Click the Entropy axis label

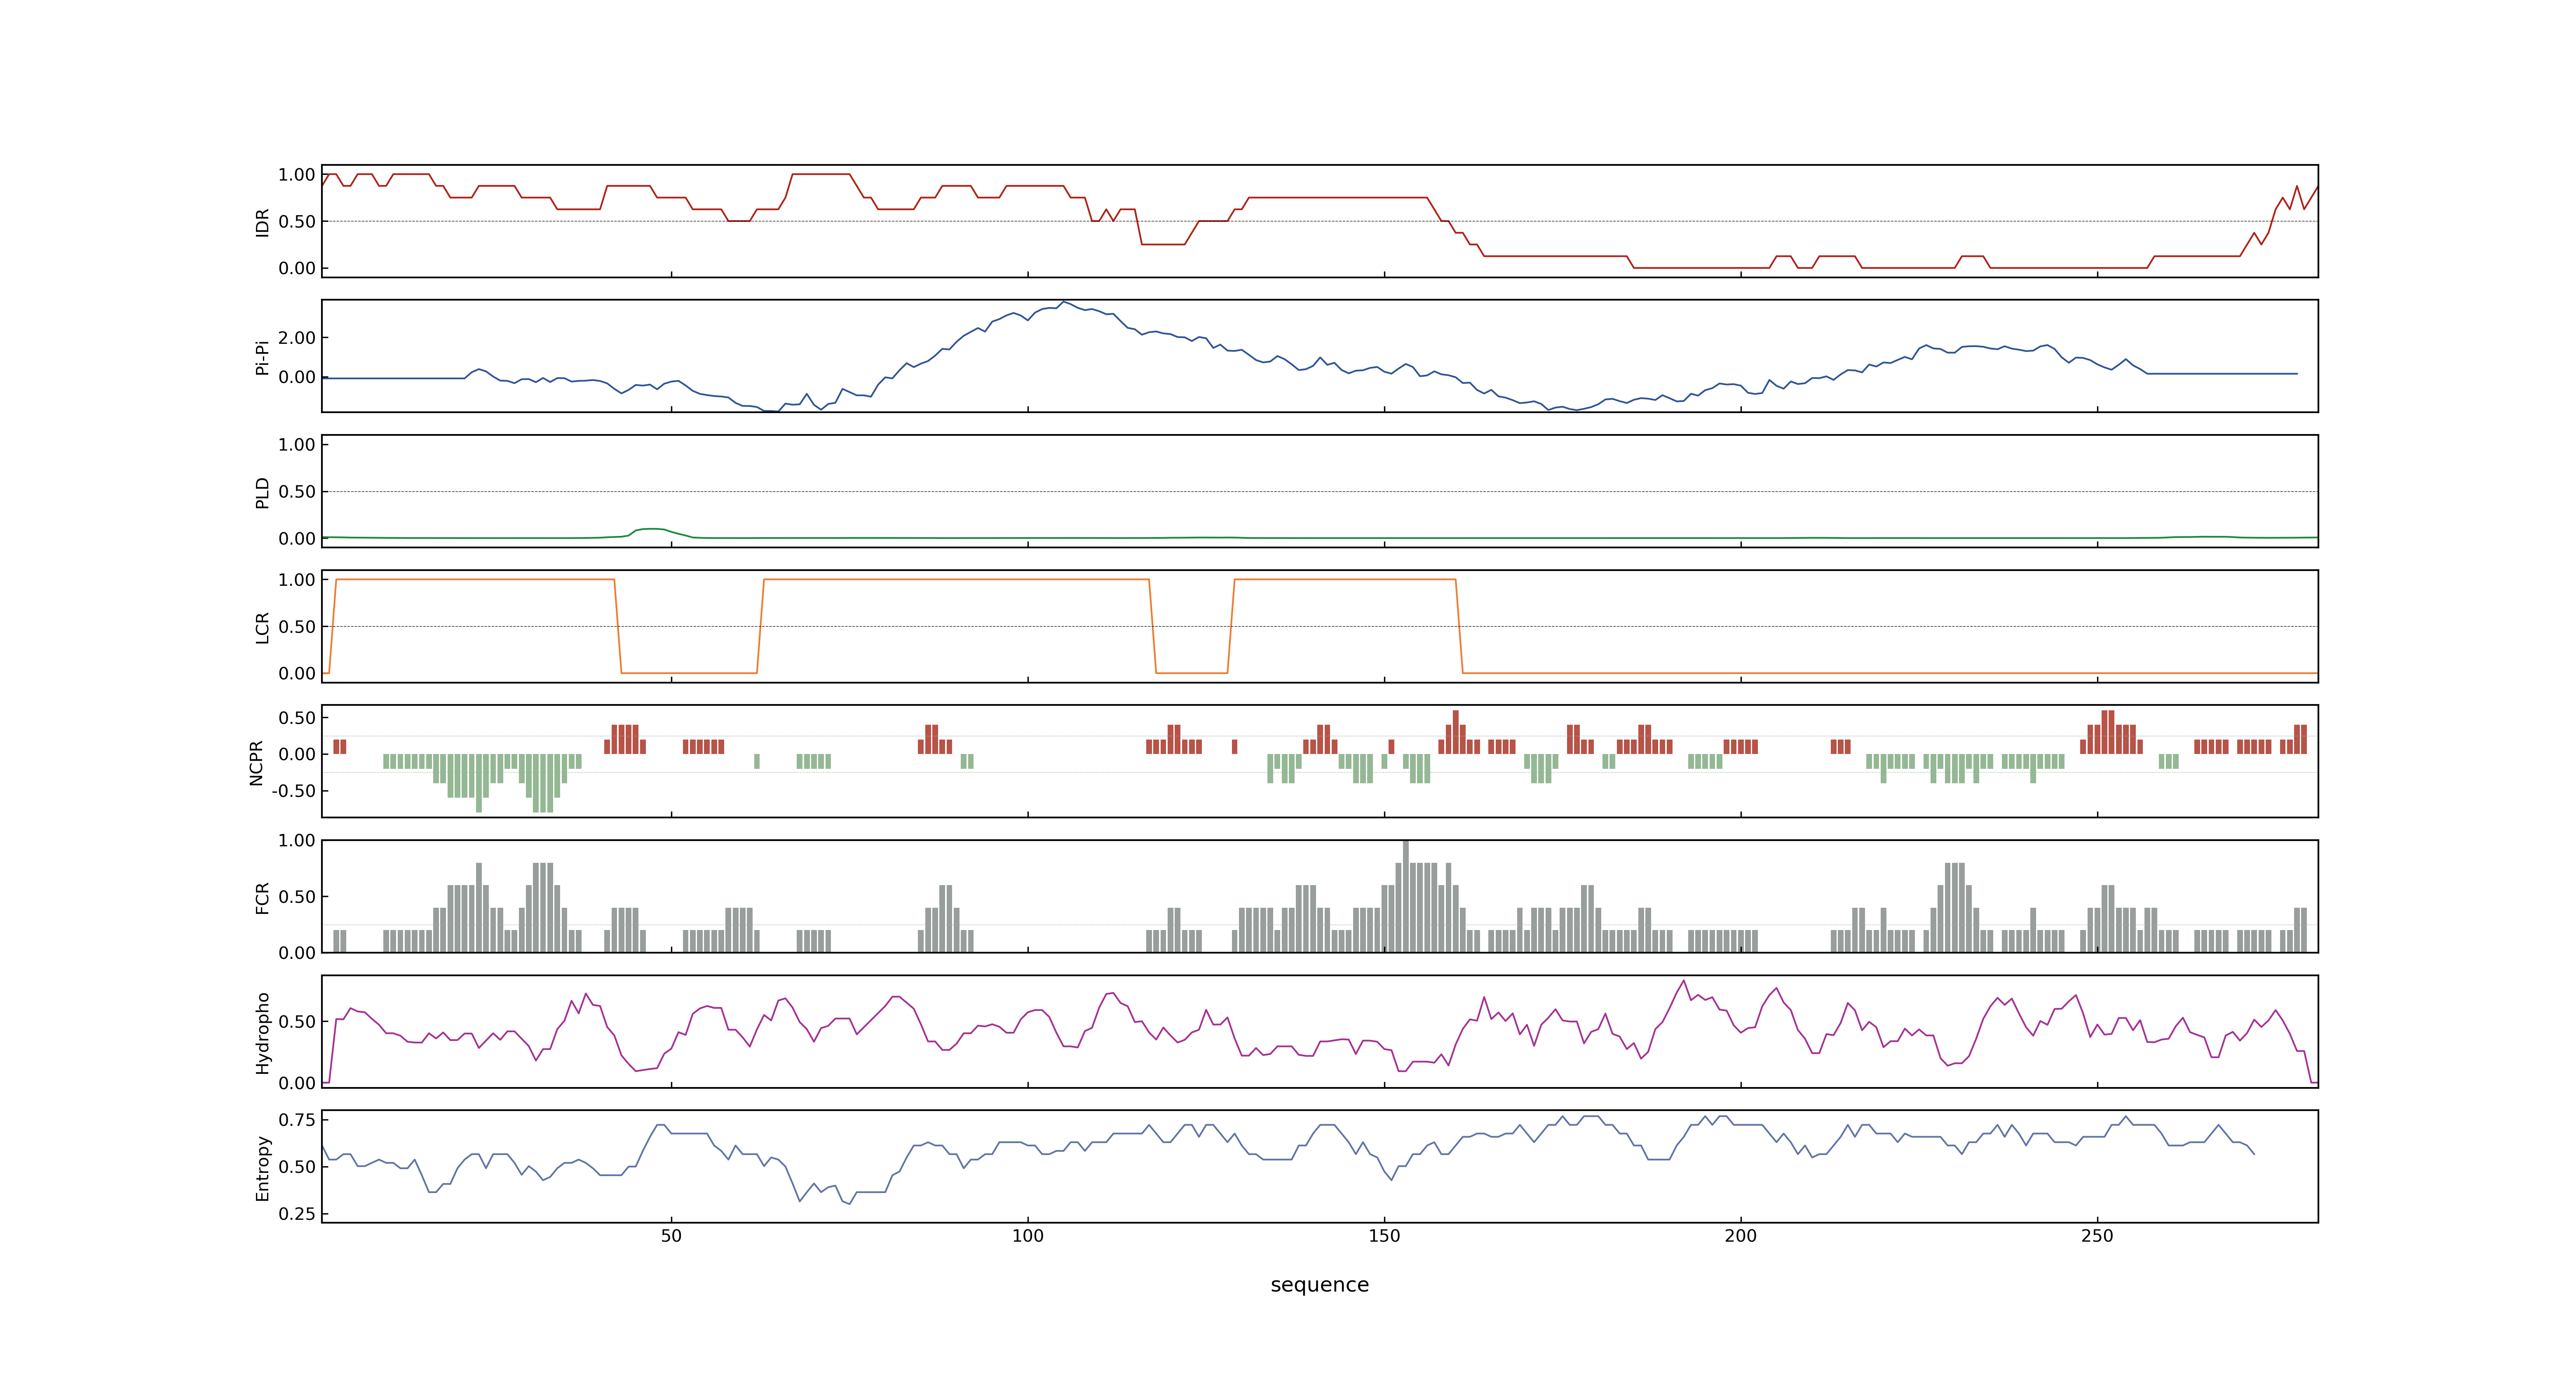coord(262,1167)
